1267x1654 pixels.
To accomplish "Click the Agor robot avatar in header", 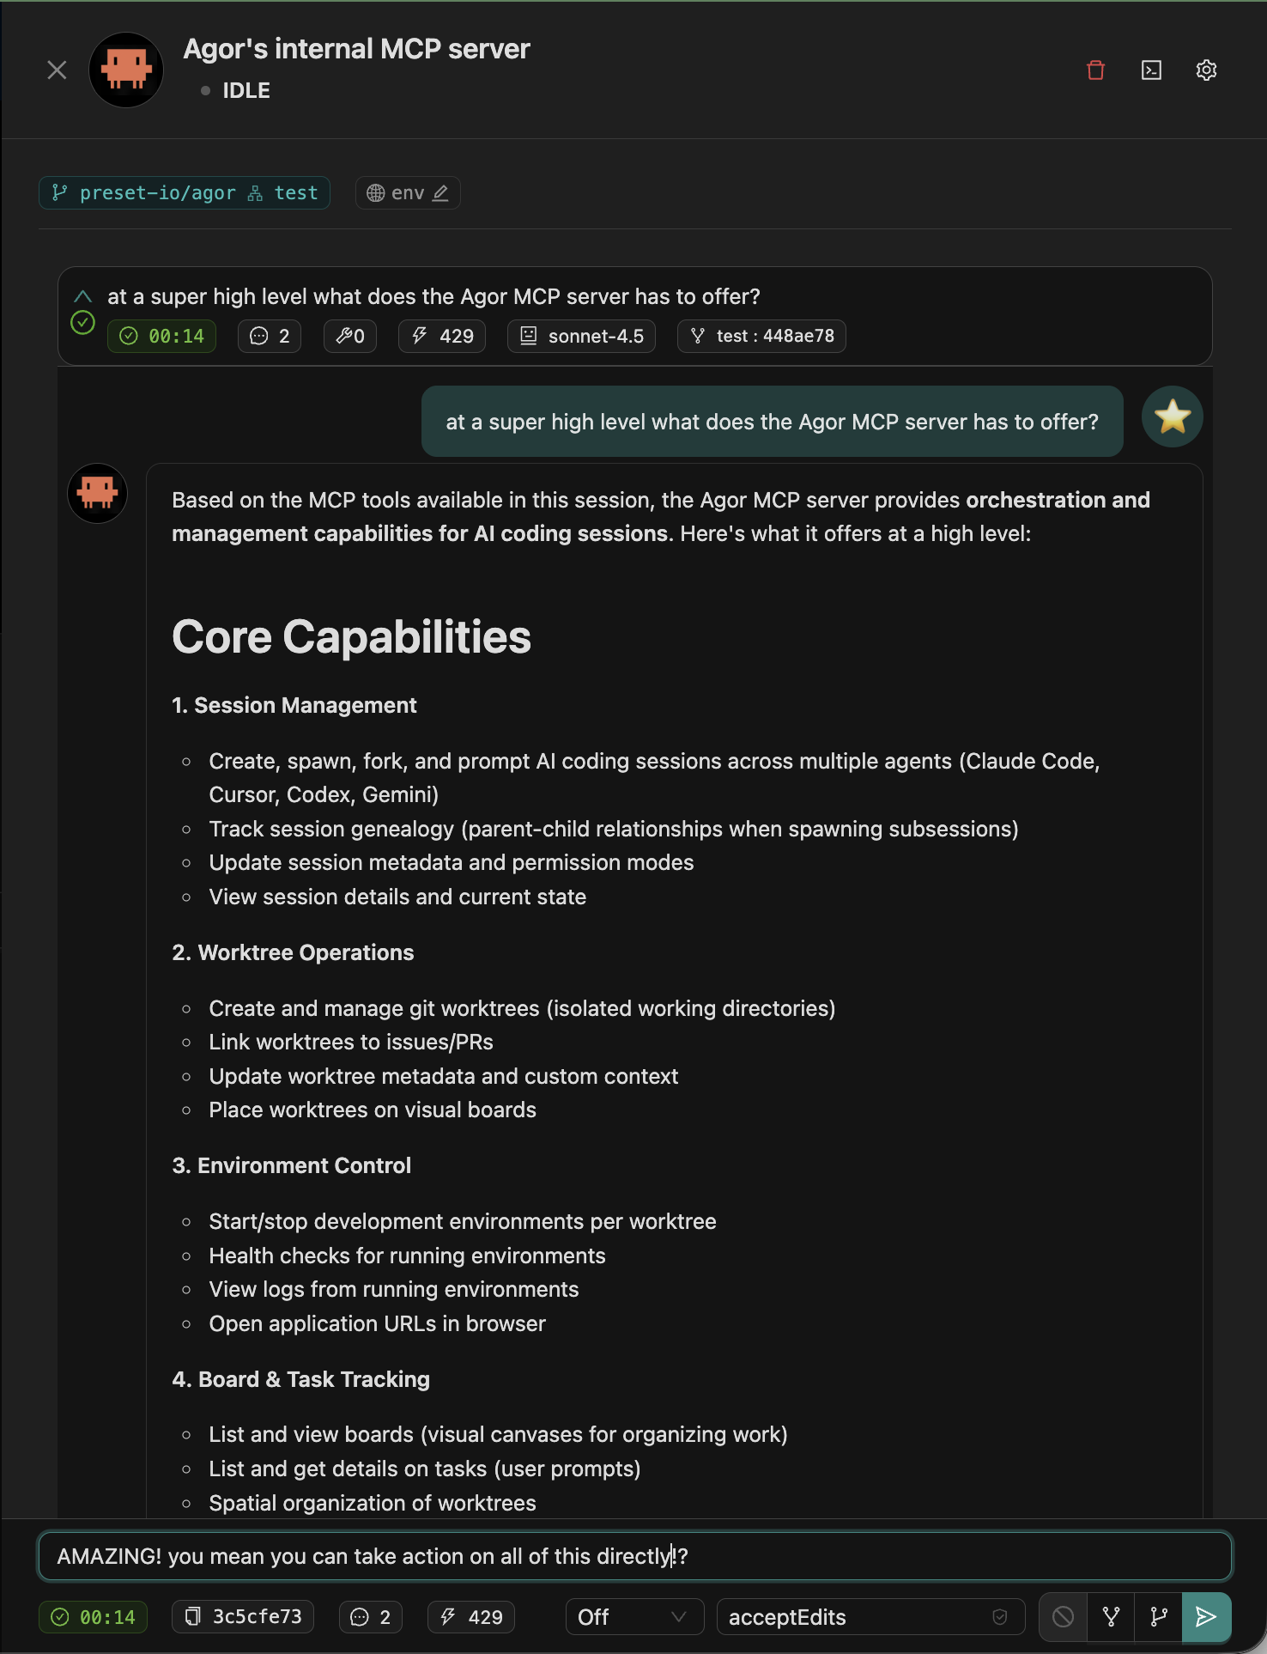I will coord(126,70).
